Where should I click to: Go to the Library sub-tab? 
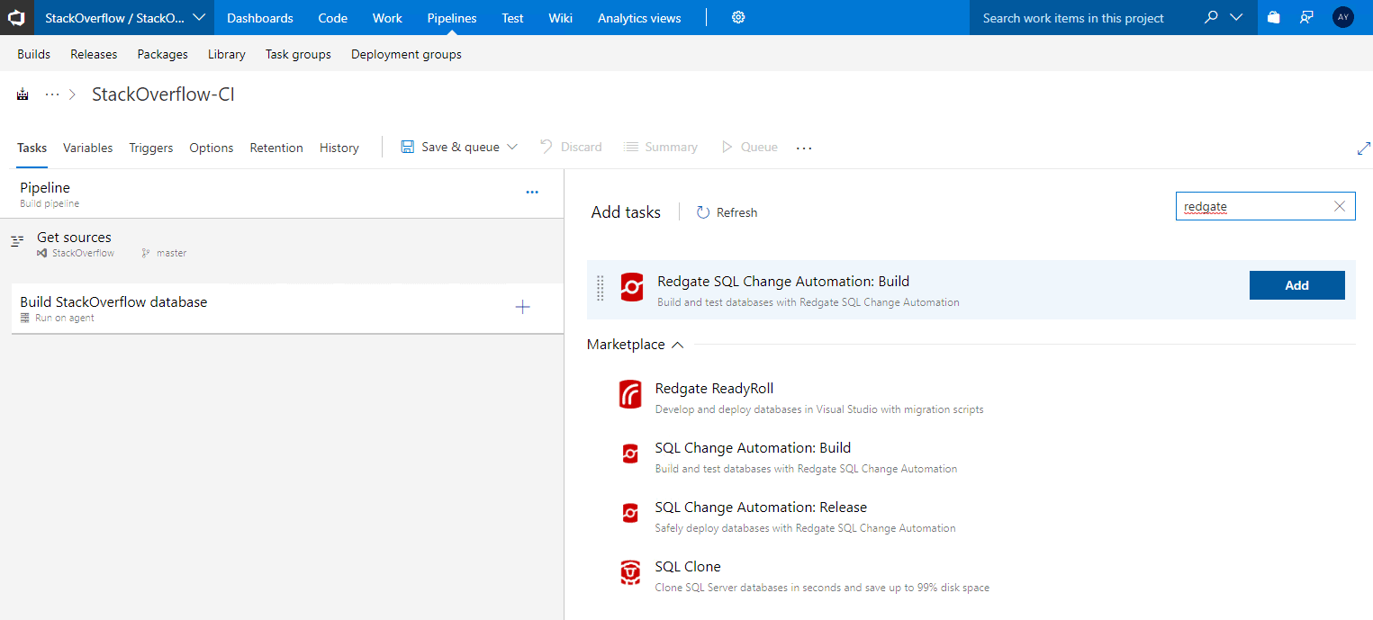226,54
